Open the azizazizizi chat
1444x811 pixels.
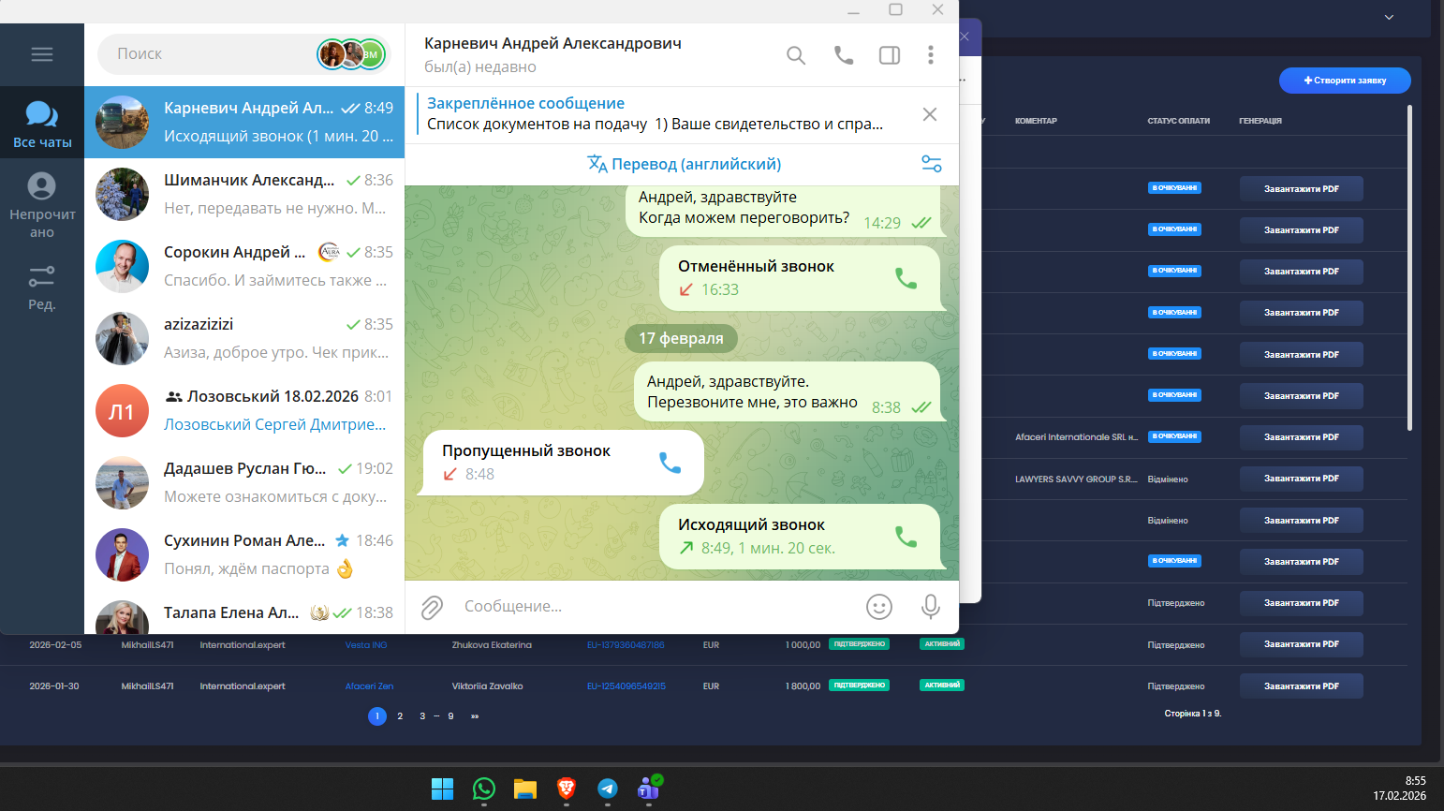click(x=244, y=338)
